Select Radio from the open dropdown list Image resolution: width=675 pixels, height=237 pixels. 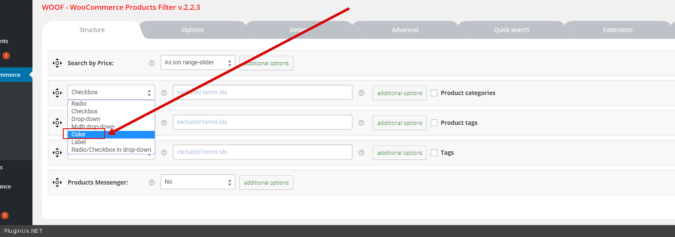point(111,104)
